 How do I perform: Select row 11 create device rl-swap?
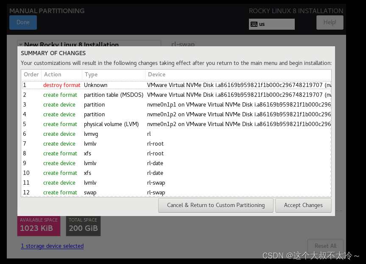click(x=176, y=183)
